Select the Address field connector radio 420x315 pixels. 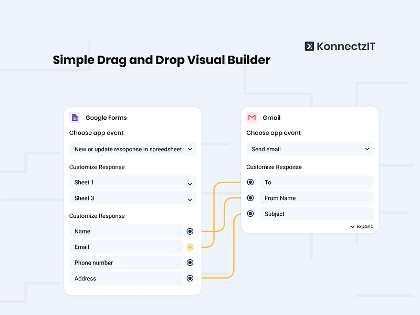190,278
